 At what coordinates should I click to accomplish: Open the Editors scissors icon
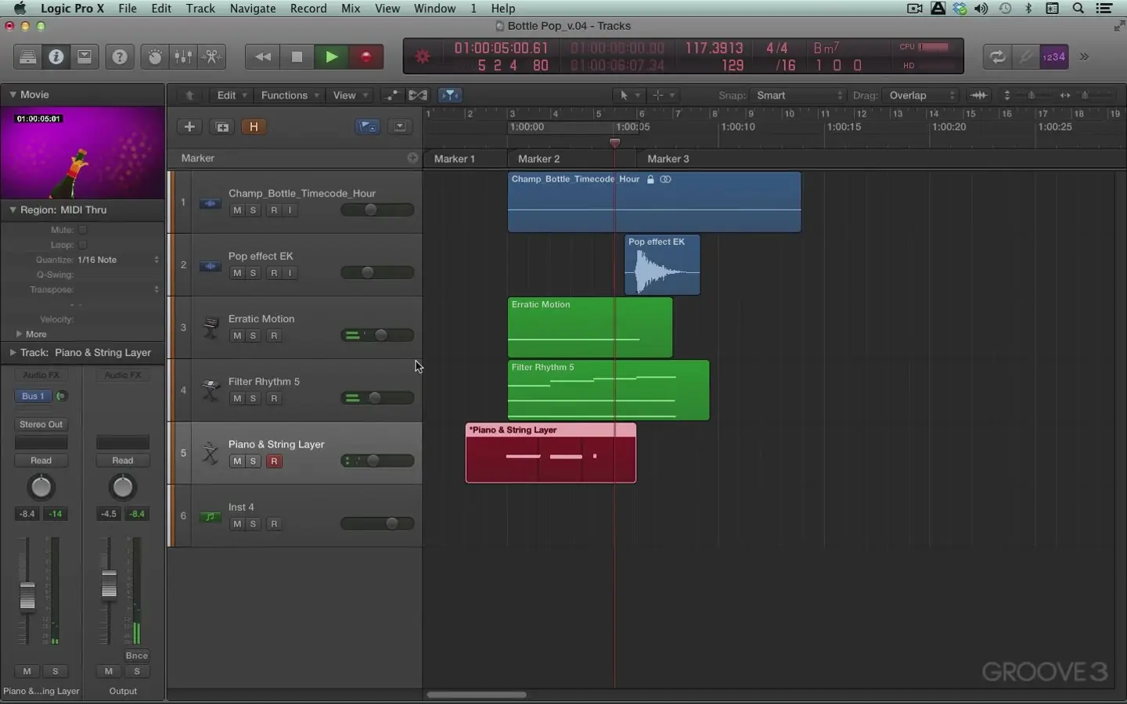(x=211, y=57)
